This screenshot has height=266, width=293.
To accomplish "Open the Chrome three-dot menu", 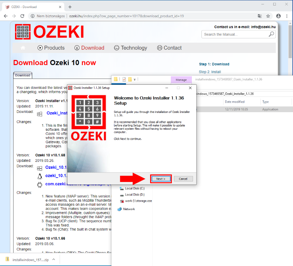I will (x=287, y=16).
